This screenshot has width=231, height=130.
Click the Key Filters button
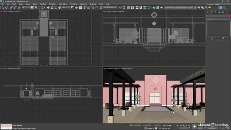[x=212, y=128]
